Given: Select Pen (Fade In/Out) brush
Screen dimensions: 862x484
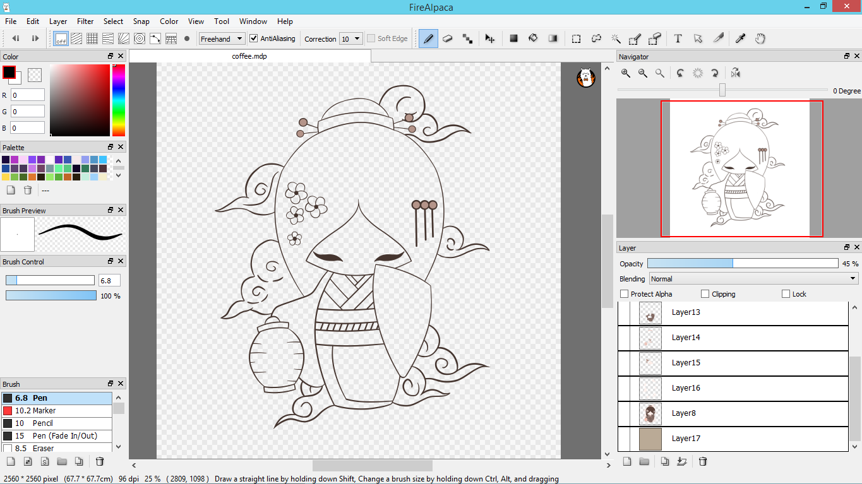Looking at the screenshot, I should coord(57,436).
